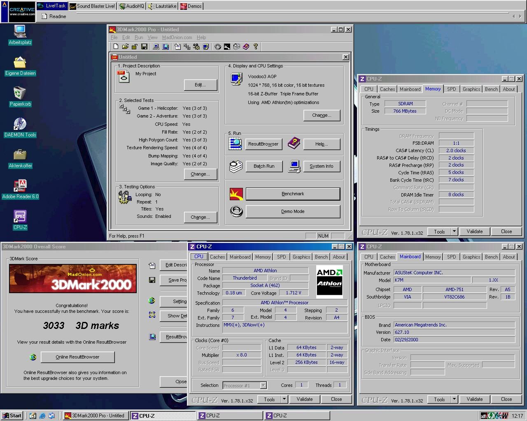
Task: Open the Edit menu in 3DMark2000
Action: pos(126,37)
